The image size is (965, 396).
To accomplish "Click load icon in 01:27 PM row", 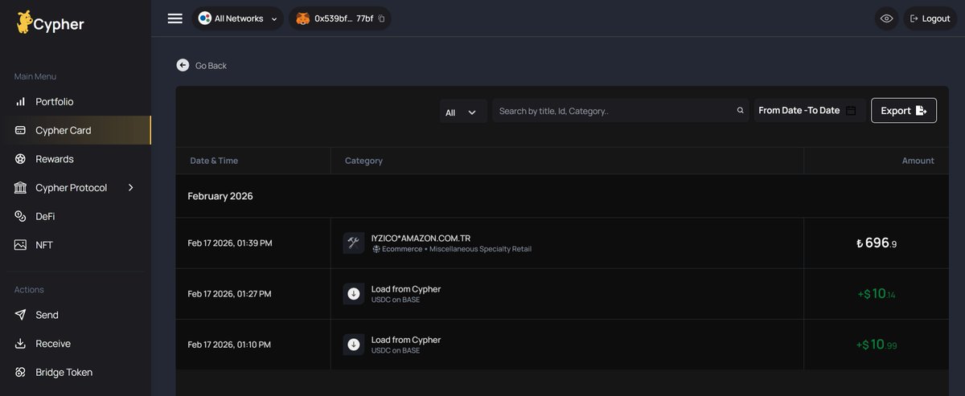I will point(354,294).
